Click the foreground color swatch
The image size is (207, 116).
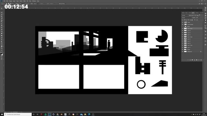1,54
